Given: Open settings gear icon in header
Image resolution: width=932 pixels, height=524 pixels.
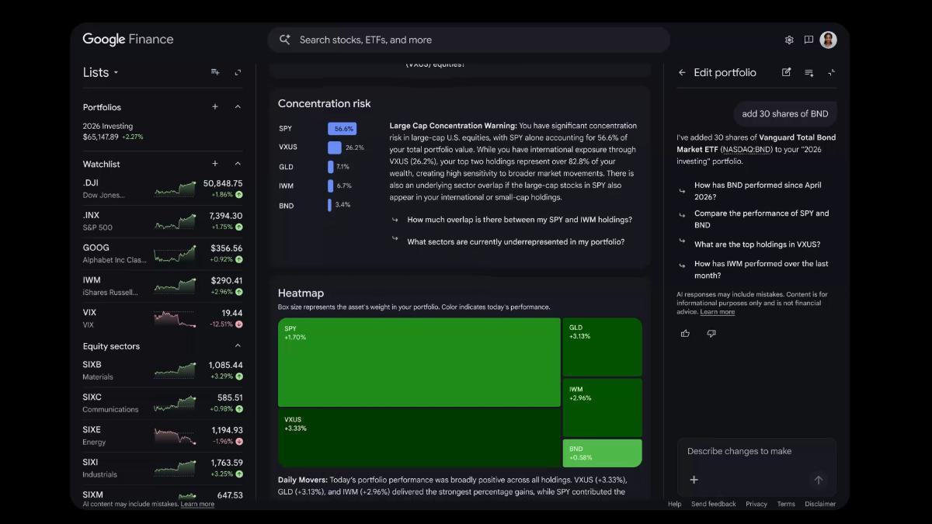Looking at the screenshot, I should click(789, 40).
